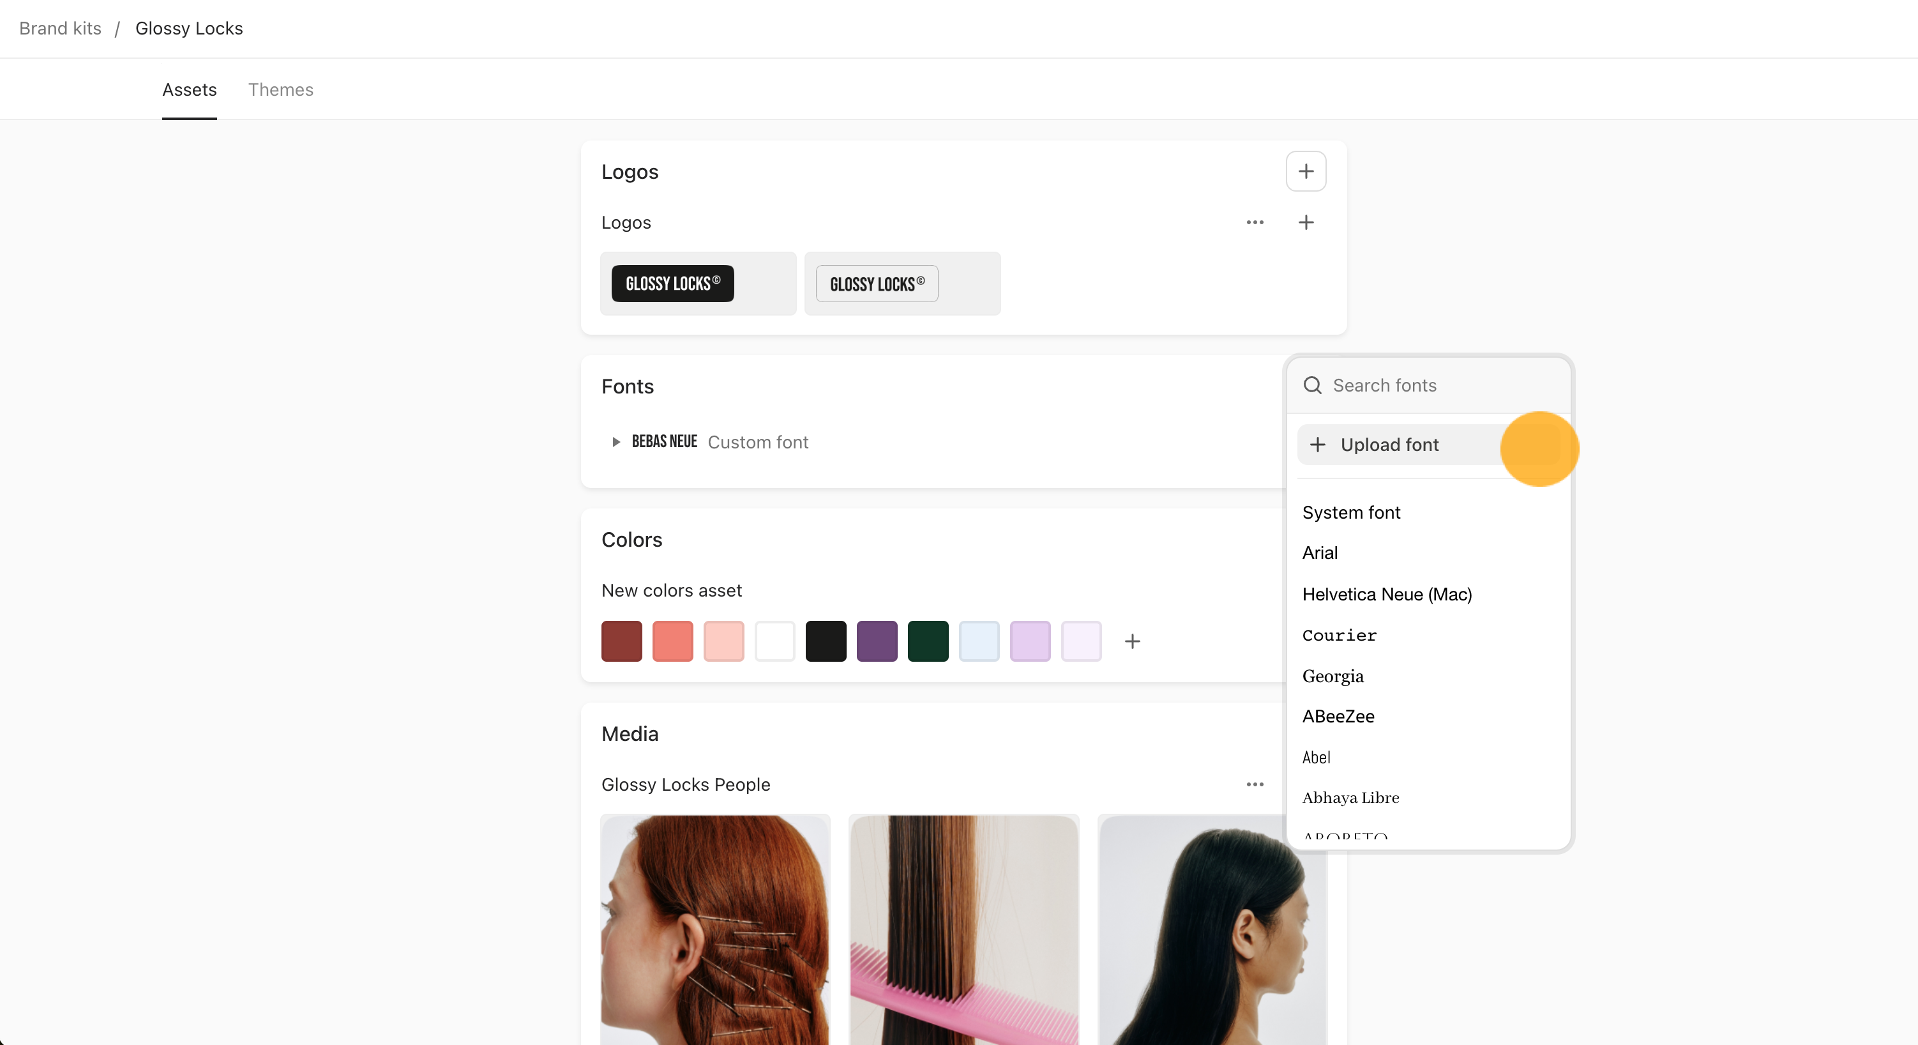This screenshot has width=1918, height=1045.
Task: Click the boxed plus button in Logos header
Action: (x=1305, y=171)
